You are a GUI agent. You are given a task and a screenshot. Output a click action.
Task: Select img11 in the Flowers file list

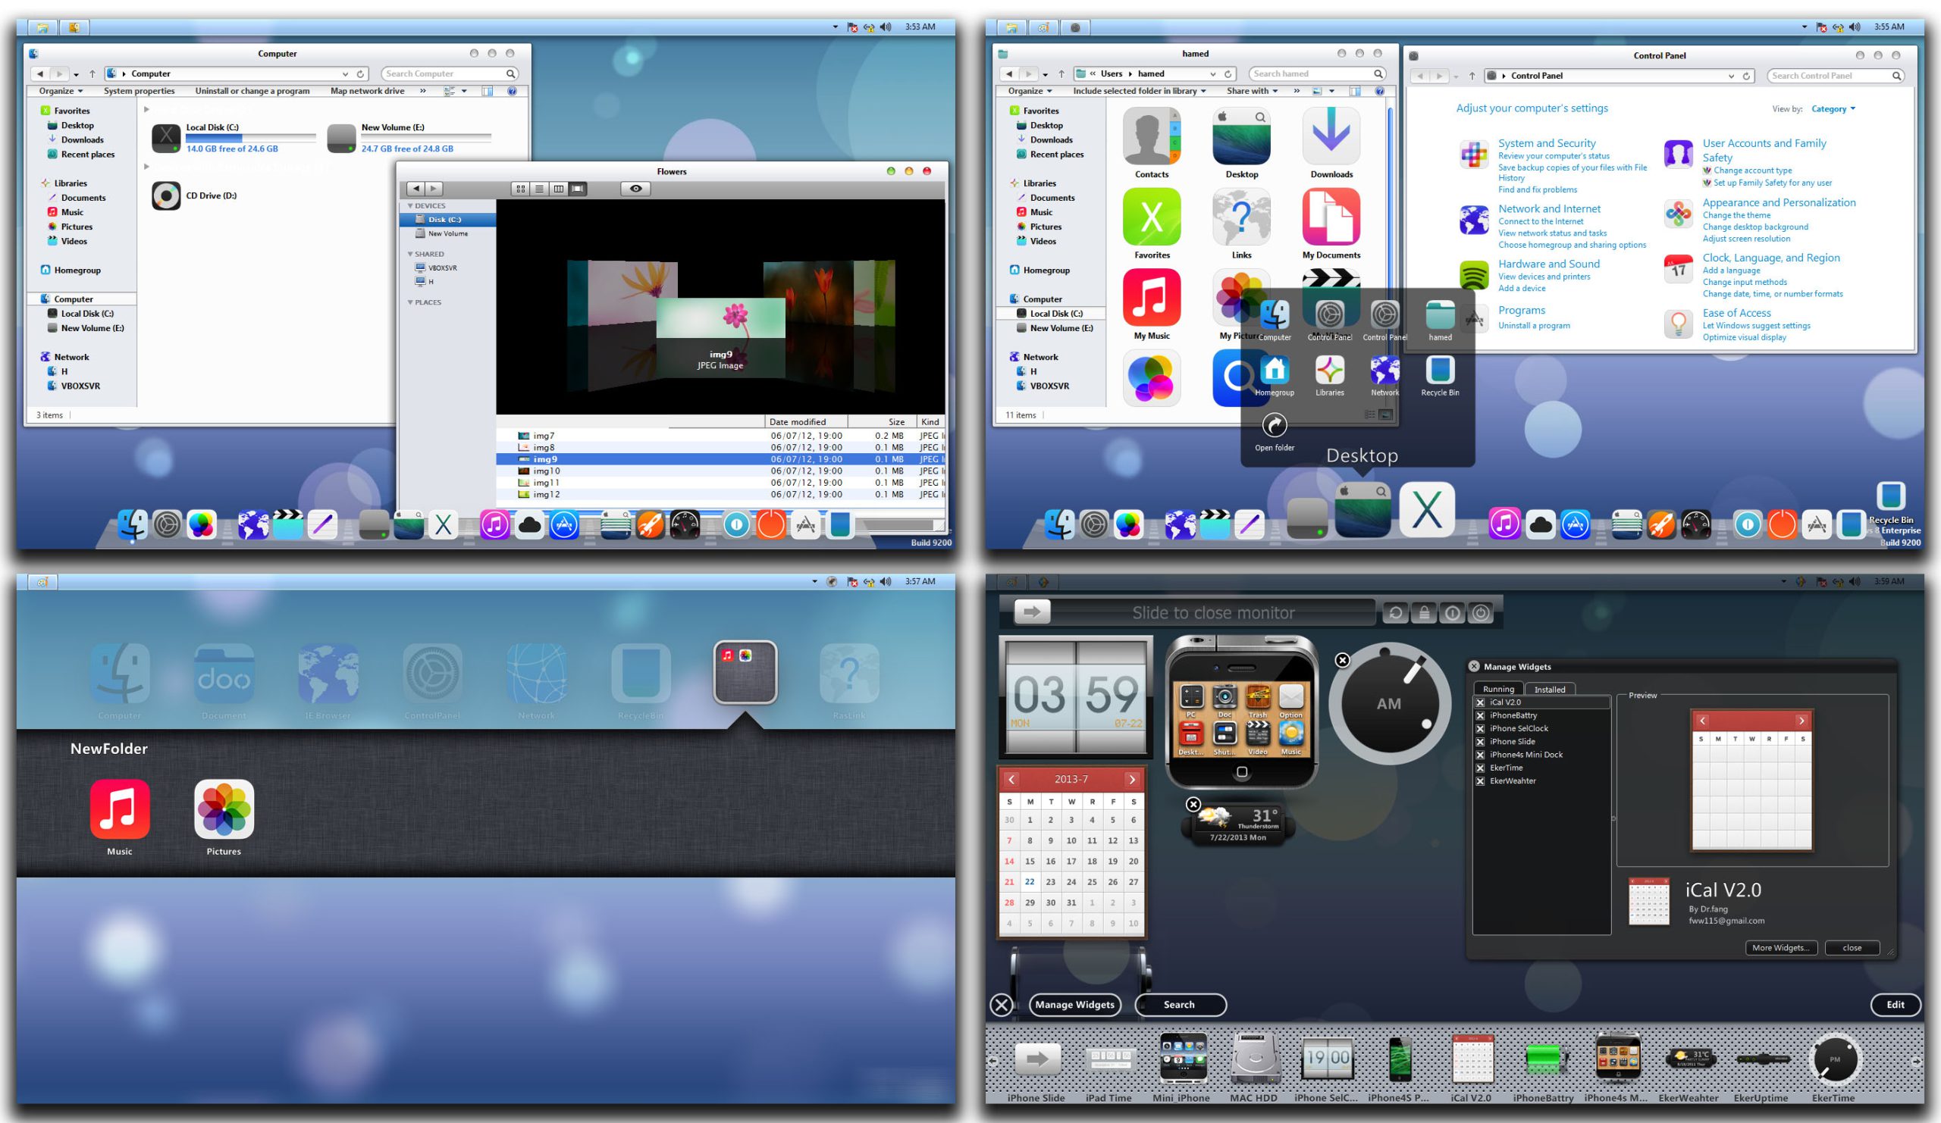[546, 483]
